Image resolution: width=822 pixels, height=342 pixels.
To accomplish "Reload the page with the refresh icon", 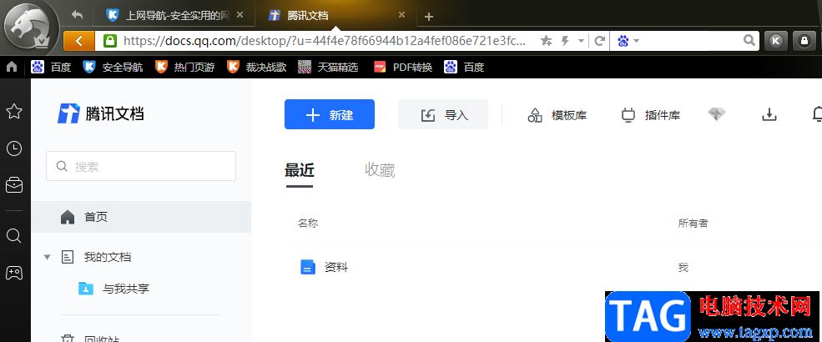I will pos(600,41).
